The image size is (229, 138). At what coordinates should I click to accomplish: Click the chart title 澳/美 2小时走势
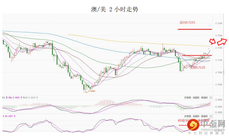pyautogui.click(x=115, y=10)
